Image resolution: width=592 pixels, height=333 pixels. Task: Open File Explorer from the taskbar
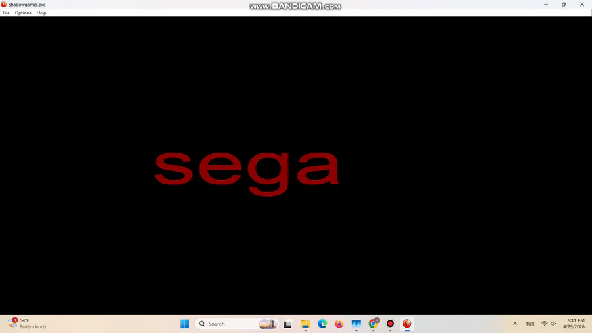pyautogui.click(x=305, y=324)
